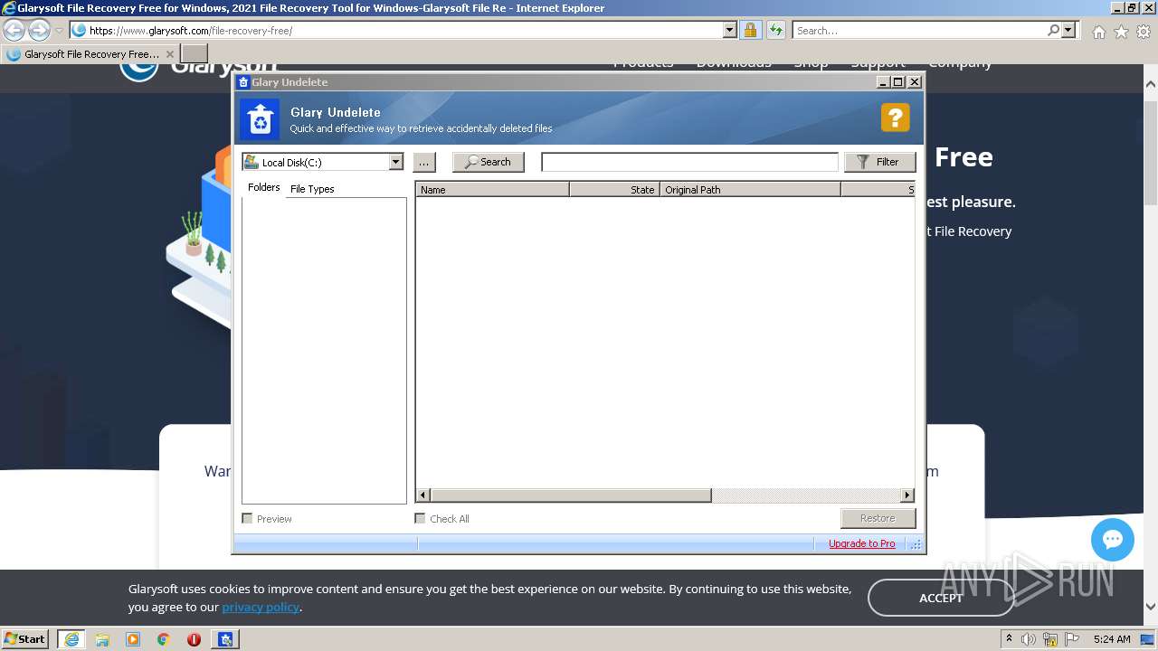Open the Windows Start menu
Viewport: 1158px width, 651px height.
point(25,638)
